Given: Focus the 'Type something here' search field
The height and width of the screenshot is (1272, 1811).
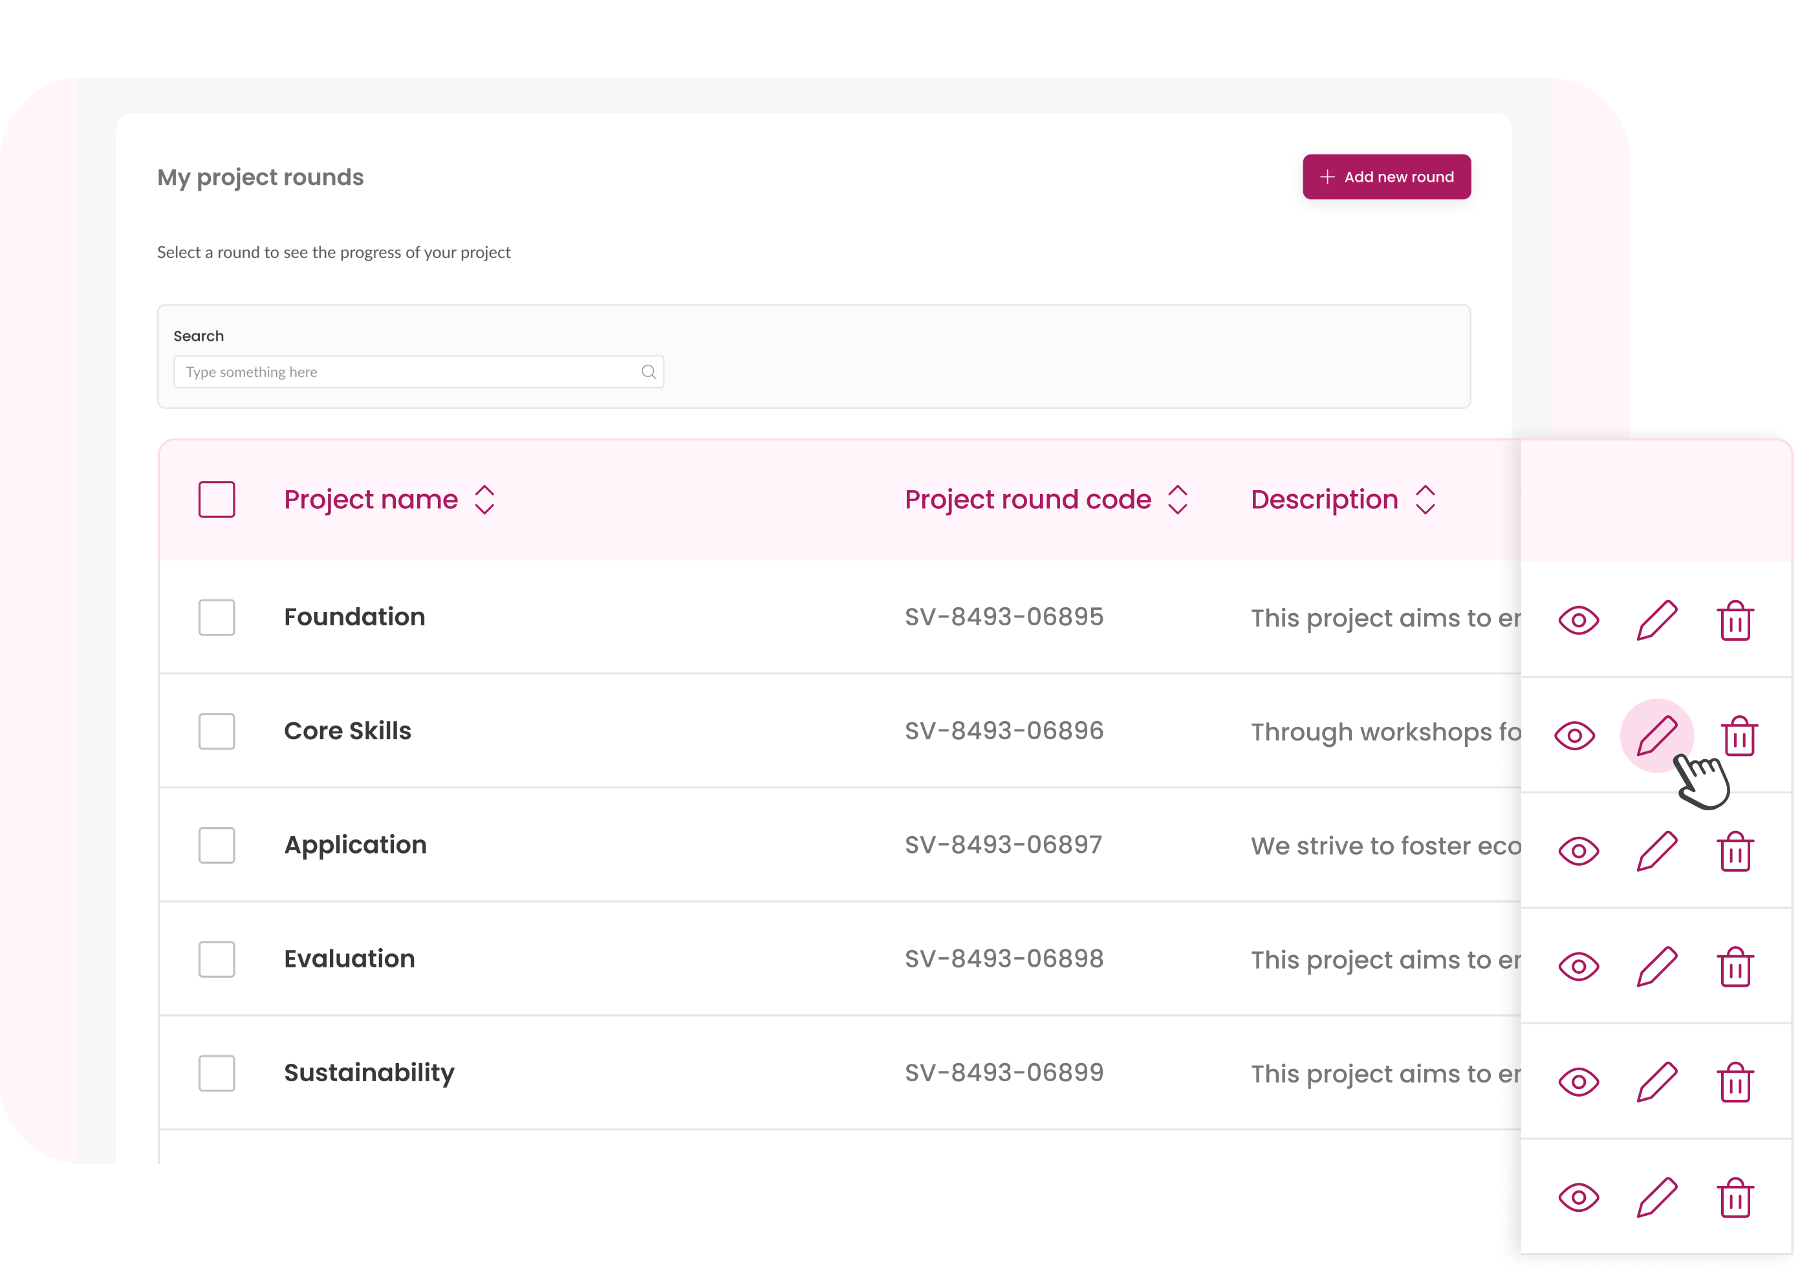Looking at the screenshot, I should (418, 372).
